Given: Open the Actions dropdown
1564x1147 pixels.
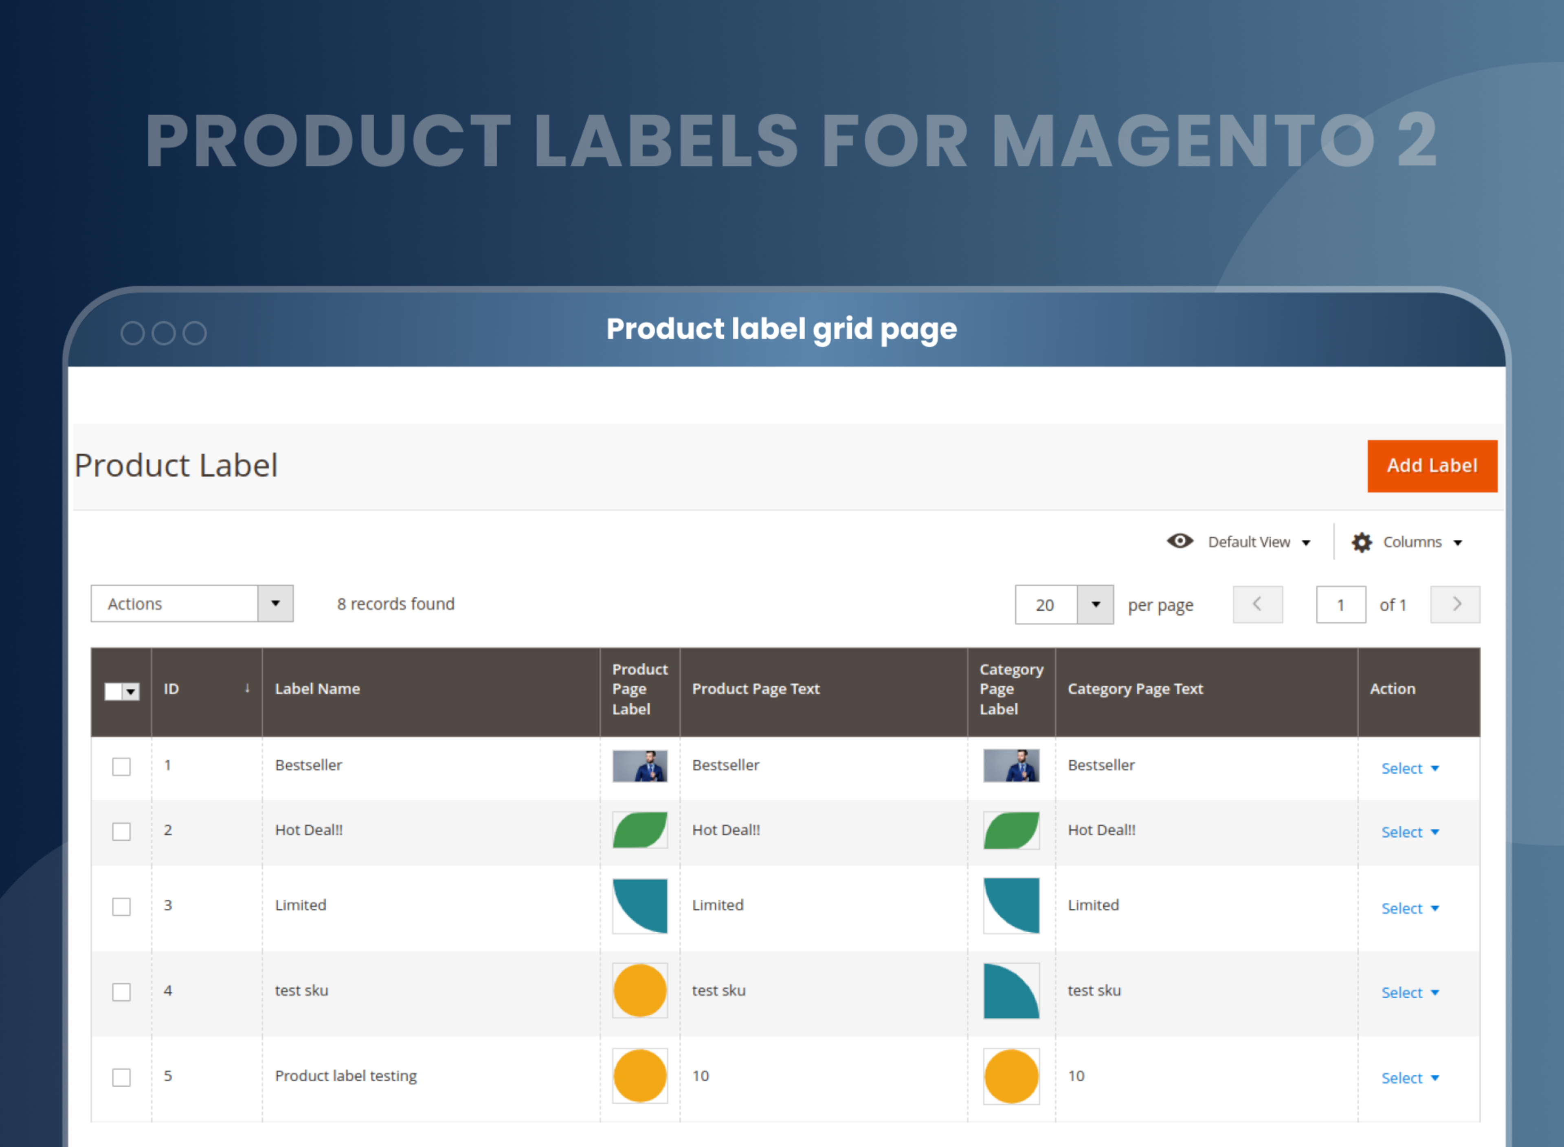Looking at the screenshot, I should coord(191,603).
